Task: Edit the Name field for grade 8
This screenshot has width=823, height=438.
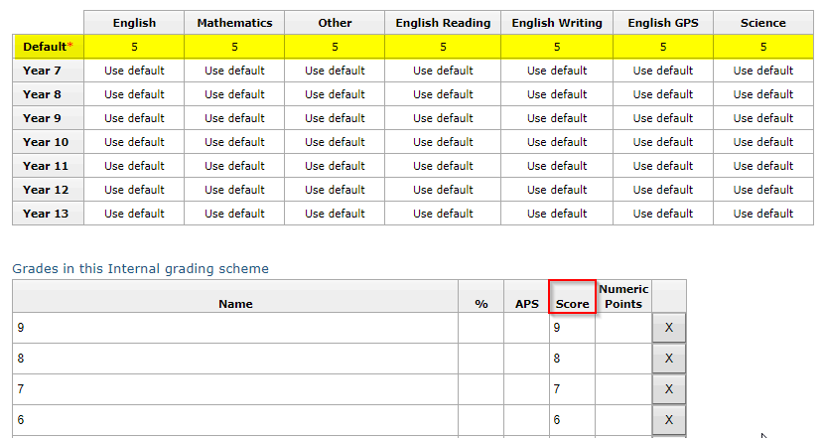Action: [x=235, y=359]
